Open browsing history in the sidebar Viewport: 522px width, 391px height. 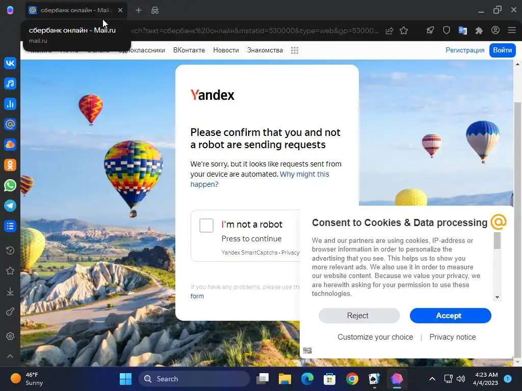pos(10,250)
